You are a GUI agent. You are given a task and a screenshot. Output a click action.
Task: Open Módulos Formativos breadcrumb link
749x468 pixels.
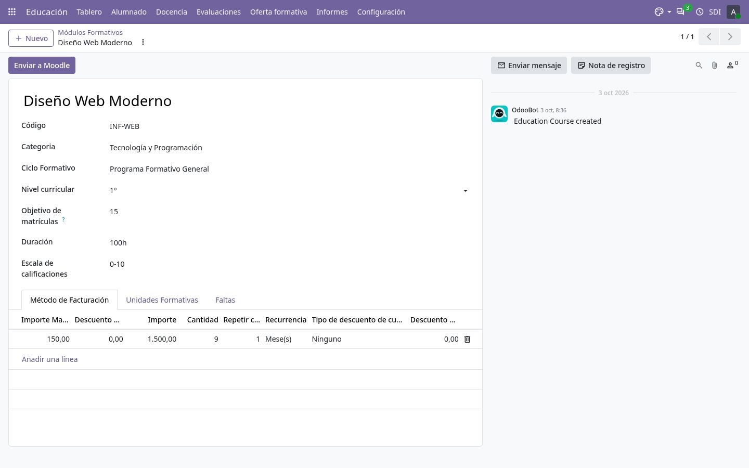[x=90, y=32]
